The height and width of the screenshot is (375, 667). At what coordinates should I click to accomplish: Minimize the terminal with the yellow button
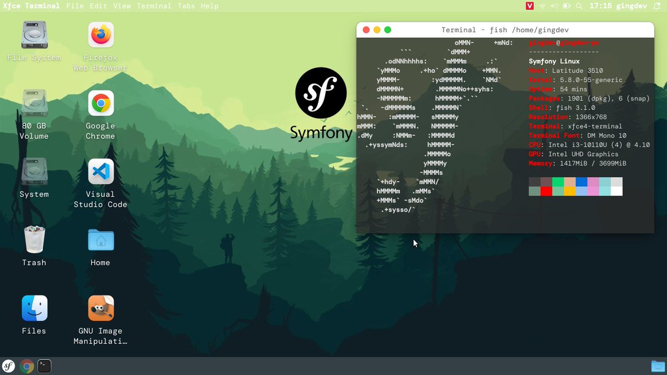click(x=377, y=30)
